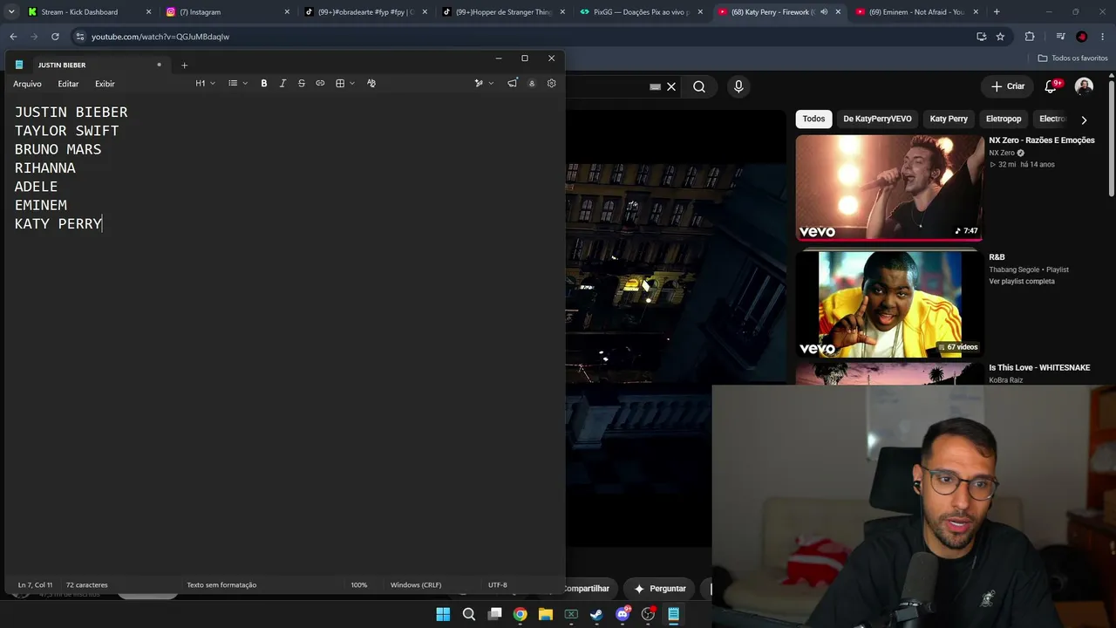This screenshot has width=1116, height=628.
Task: Mute the Katy Perry Firework tab audio
Action: click(824, 12)
